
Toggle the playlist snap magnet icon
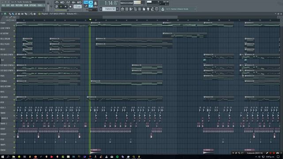point(5,14)
